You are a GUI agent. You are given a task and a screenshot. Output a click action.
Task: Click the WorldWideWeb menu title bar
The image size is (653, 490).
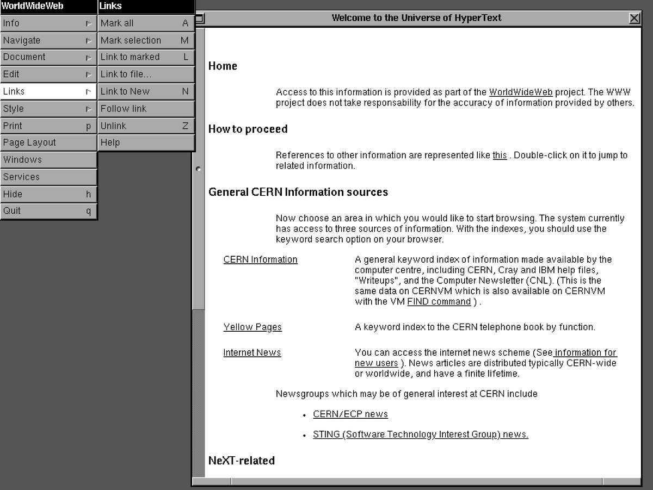point(48,7)
